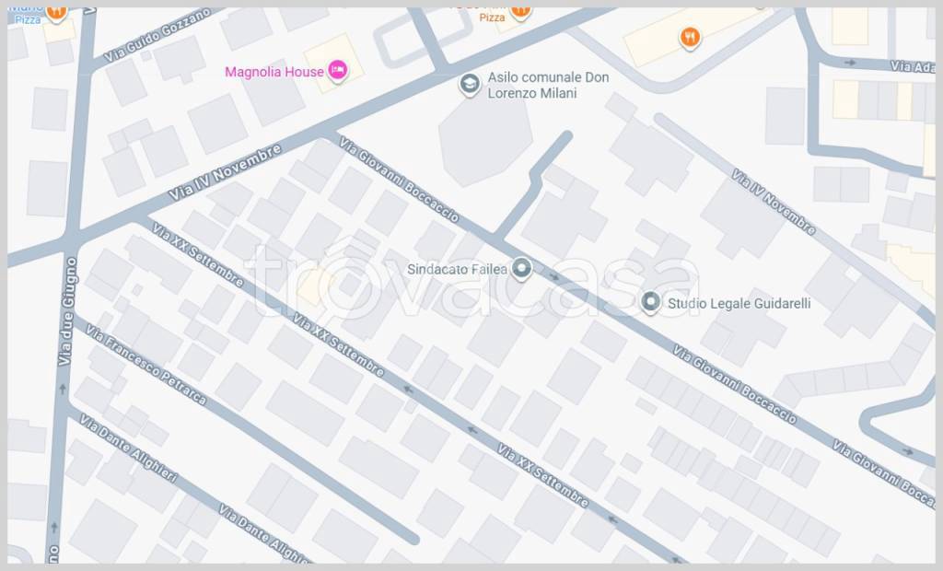Click upper Via Giovanni Boccaccio street label
This screenshot has height=571, width=943.
pyautogui.click(x=399, y=179)
